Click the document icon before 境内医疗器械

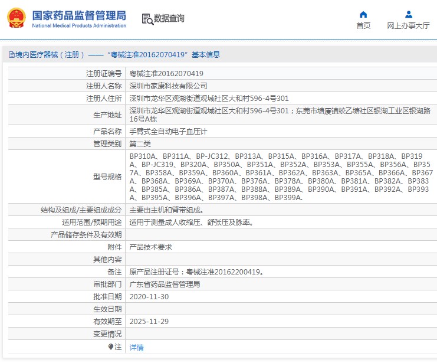click(x=12, y=55)
